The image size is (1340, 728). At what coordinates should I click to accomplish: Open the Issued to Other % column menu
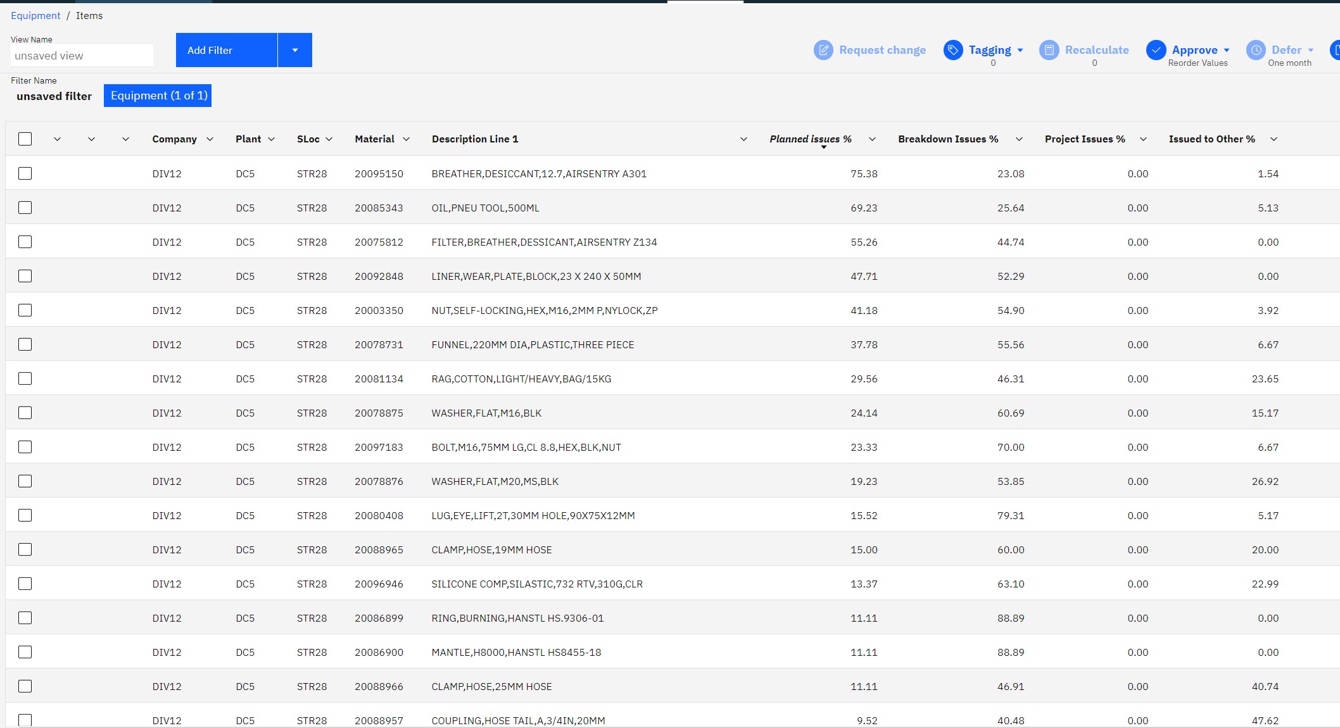[x=1274, y=139]
